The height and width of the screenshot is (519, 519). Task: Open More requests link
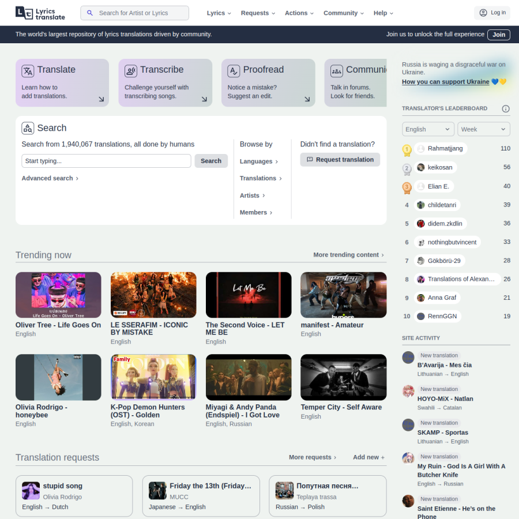(x=313, y=457)
